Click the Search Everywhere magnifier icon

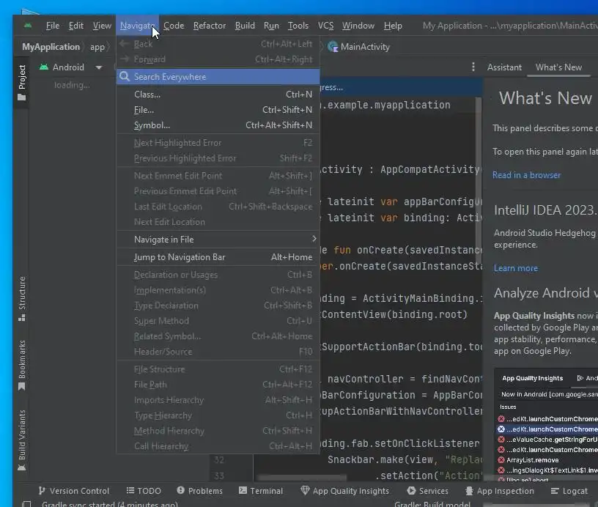(x=125, y=76)
